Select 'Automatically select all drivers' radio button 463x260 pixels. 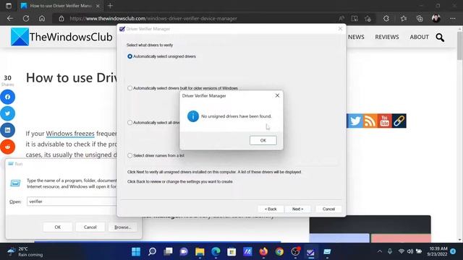(129, 122)
